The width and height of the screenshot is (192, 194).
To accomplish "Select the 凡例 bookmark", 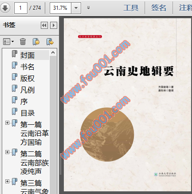I will [x=27, y=90].
